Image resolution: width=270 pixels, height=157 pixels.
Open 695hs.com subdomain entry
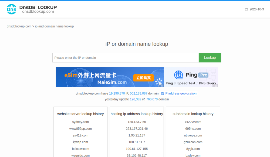point(193,129)
